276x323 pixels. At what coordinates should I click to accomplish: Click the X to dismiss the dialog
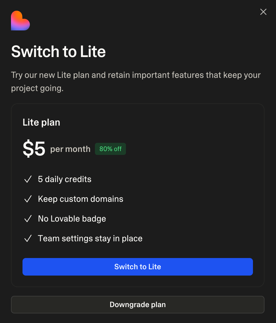tap(263, 12)
